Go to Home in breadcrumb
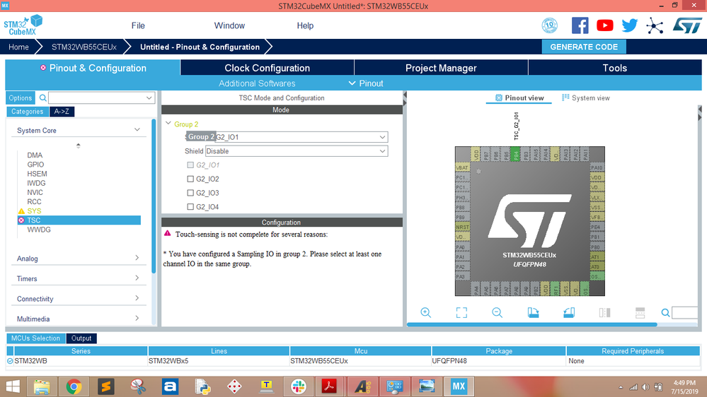 click(18, 47)
